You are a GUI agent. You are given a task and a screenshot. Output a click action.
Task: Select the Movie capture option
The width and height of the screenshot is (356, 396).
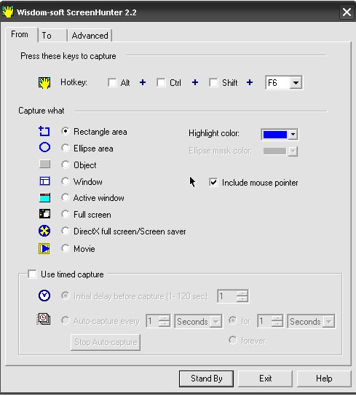[x=66, y=248]
